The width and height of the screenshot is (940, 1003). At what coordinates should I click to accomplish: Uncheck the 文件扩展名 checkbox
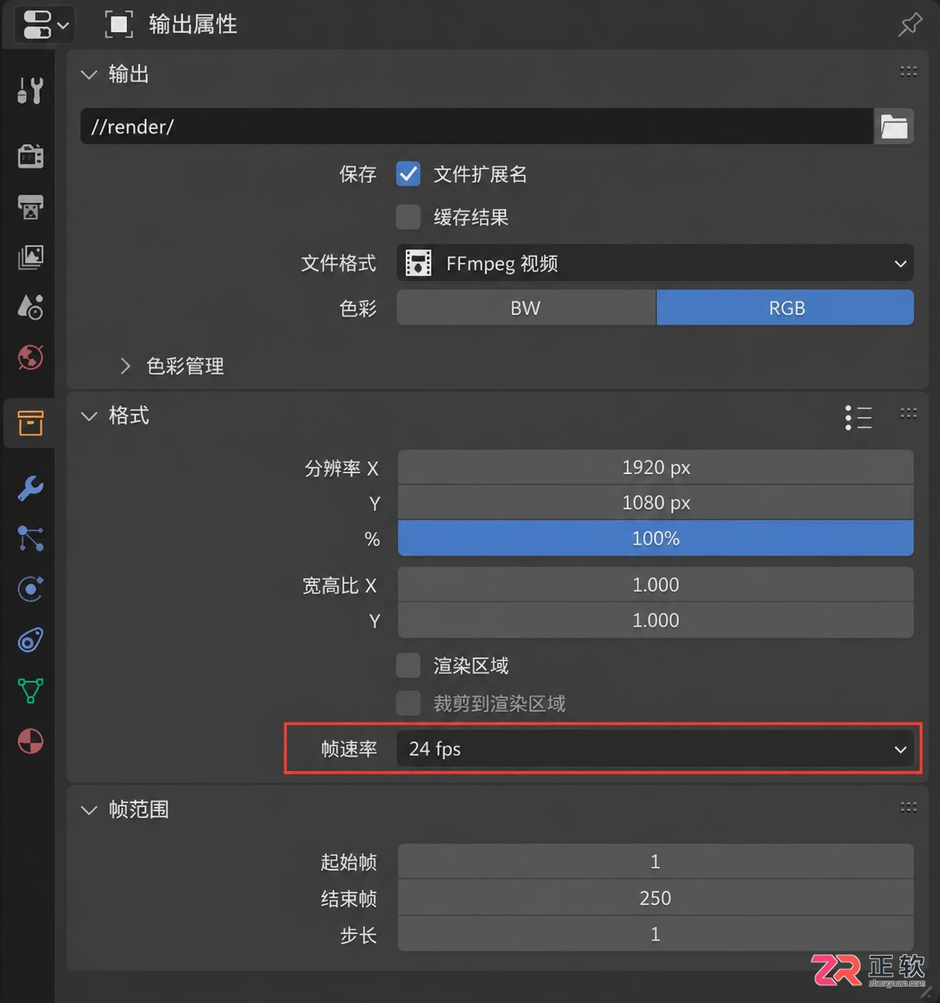tap(408, 173)
